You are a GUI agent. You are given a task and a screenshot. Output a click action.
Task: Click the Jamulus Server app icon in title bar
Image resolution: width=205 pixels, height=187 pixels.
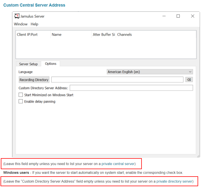(17, 16)
